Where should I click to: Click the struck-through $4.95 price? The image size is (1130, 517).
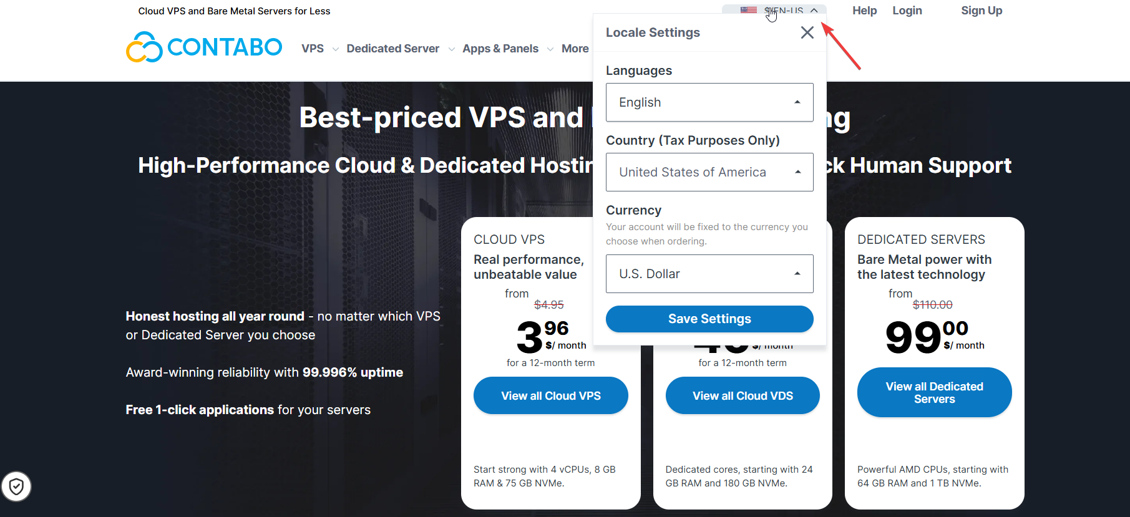549,305
